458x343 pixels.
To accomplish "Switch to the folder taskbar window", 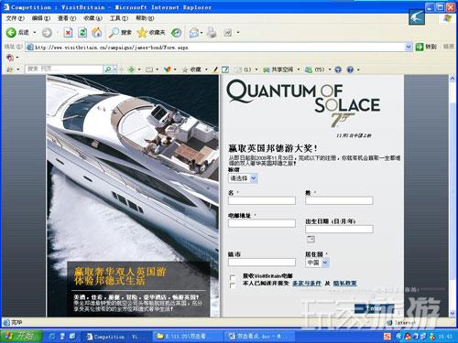I will 188,337.
